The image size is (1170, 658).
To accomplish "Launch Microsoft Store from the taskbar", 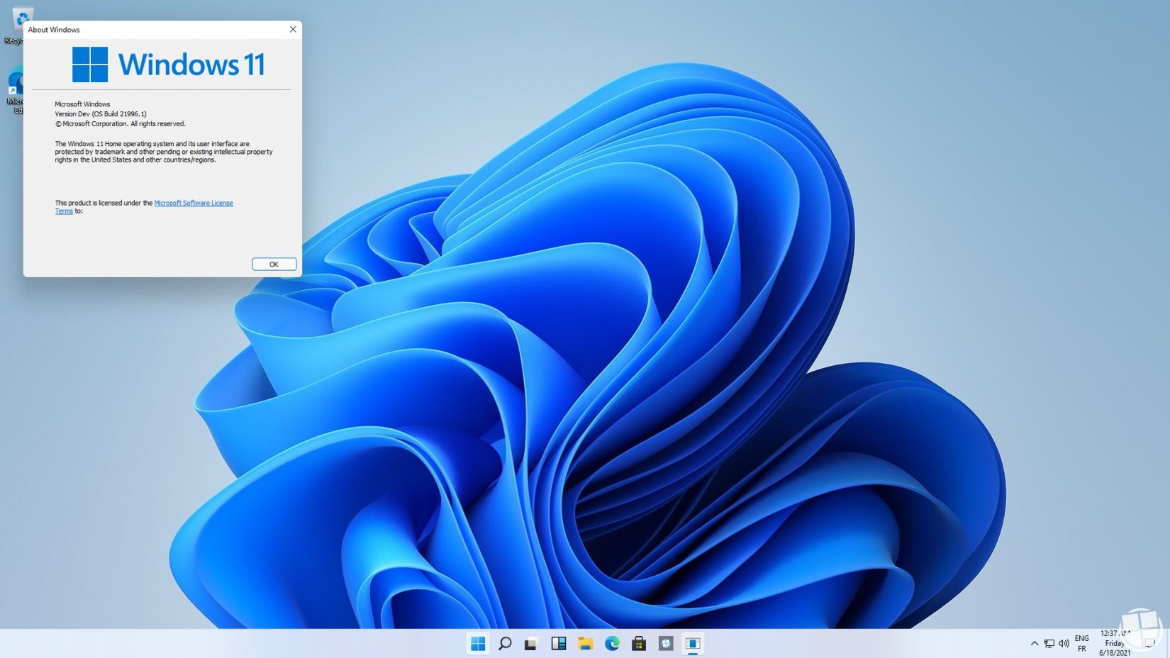I will coord(638,644).
